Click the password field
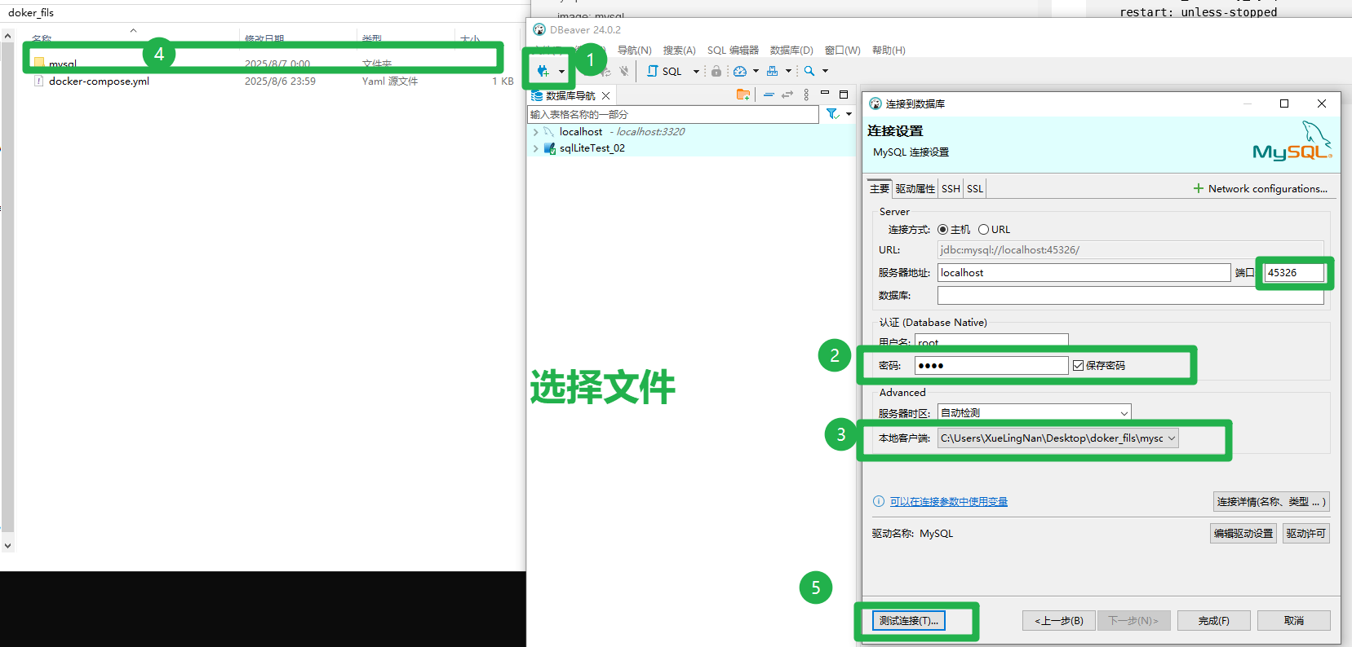This screenshot has width=1352, height=647. click(x=991, y=365)
